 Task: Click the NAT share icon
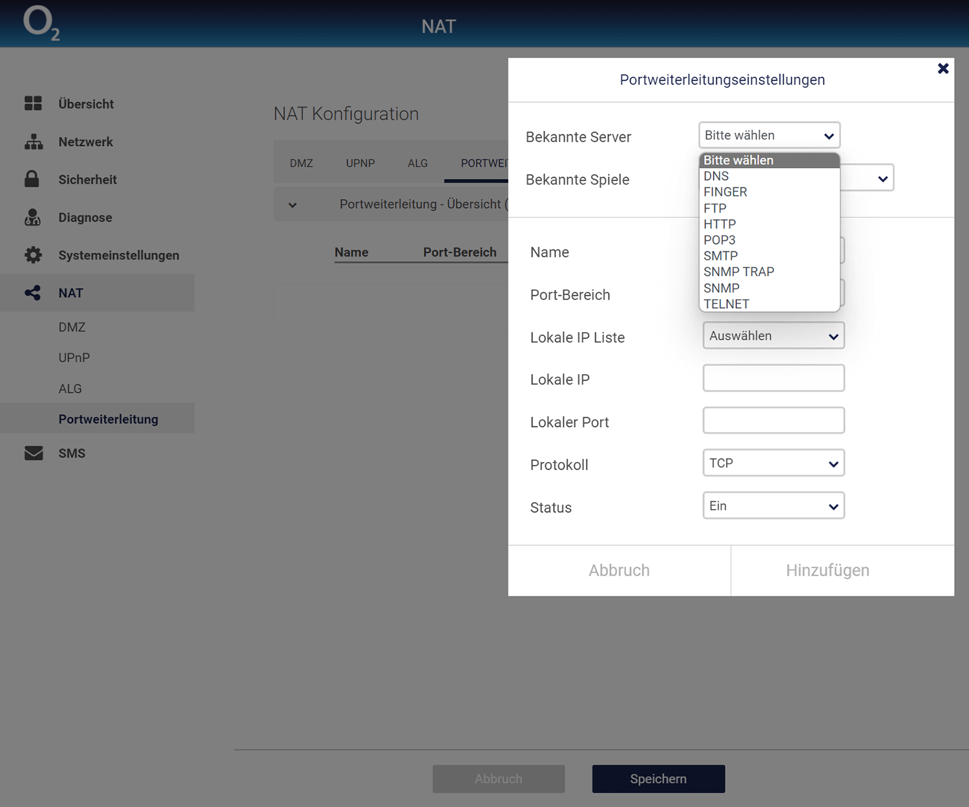32,293
